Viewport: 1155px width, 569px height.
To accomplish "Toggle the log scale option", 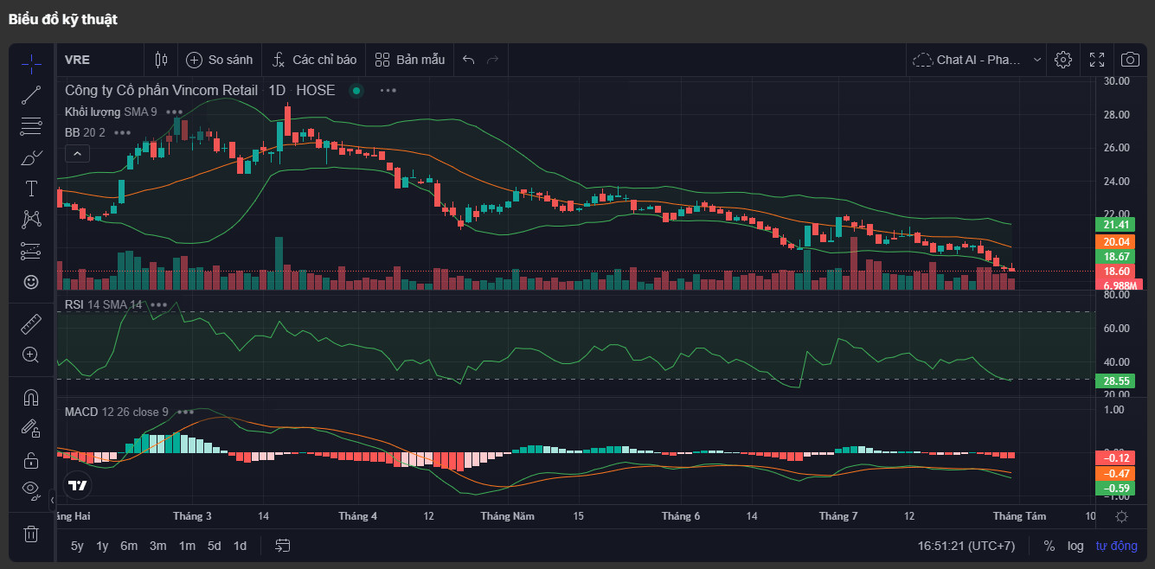I will coord(1075,546).
